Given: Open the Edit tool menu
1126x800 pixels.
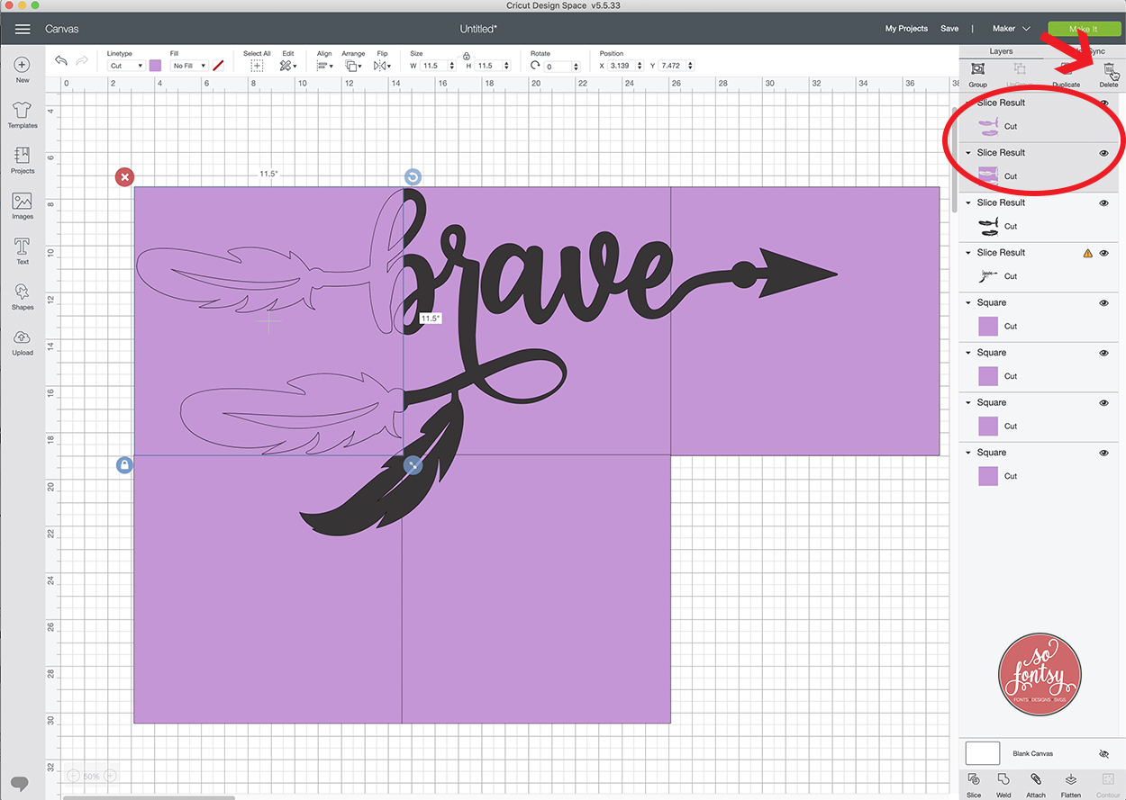Looking at the screenshot, I should coord(287,66).
